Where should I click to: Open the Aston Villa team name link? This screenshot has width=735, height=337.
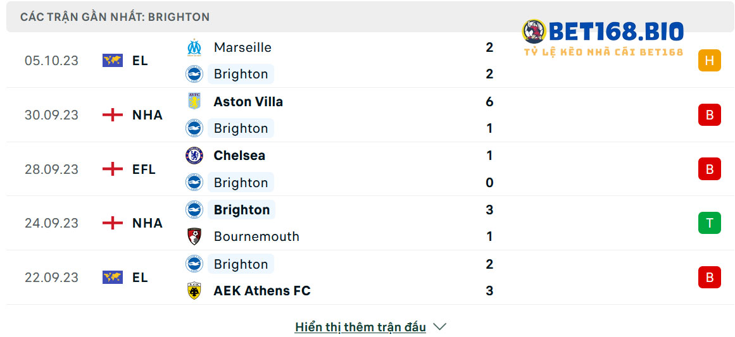tap(248, 102)
